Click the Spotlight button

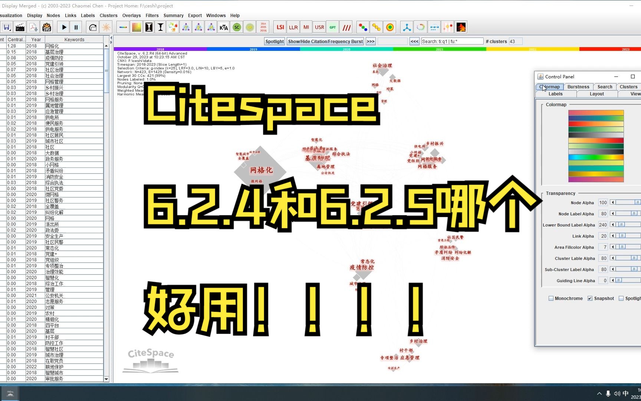(x=275, y=42)
